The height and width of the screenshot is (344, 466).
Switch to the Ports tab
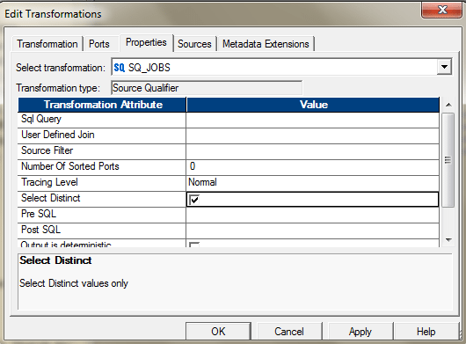99,44
